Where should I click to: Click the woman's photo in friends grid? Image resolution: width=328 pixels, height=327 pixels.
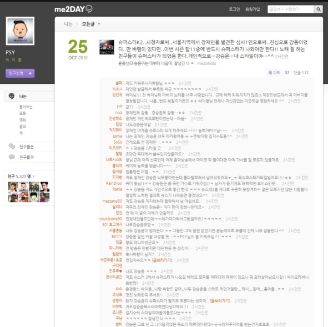tap(13, 187)
